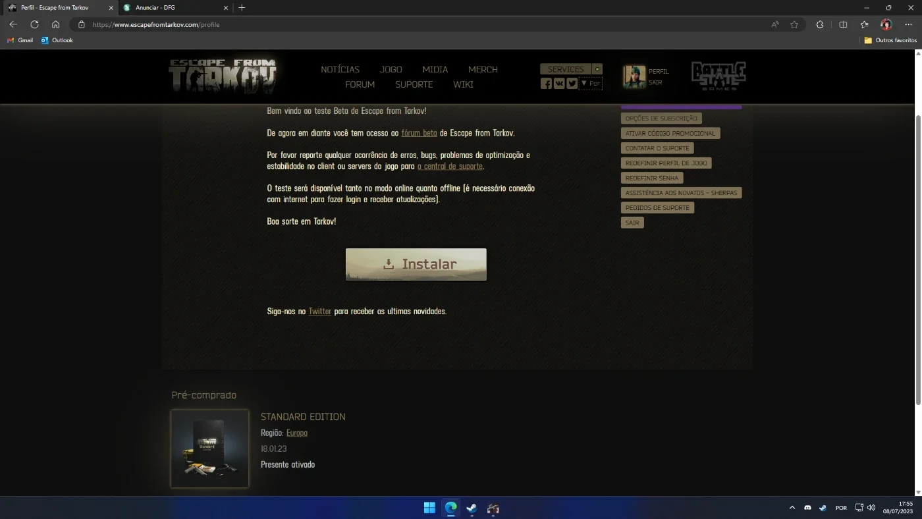Select the Perfil - Escape from Tarkov tab
The image size is (922, 519).
click(x=61, y=8)
